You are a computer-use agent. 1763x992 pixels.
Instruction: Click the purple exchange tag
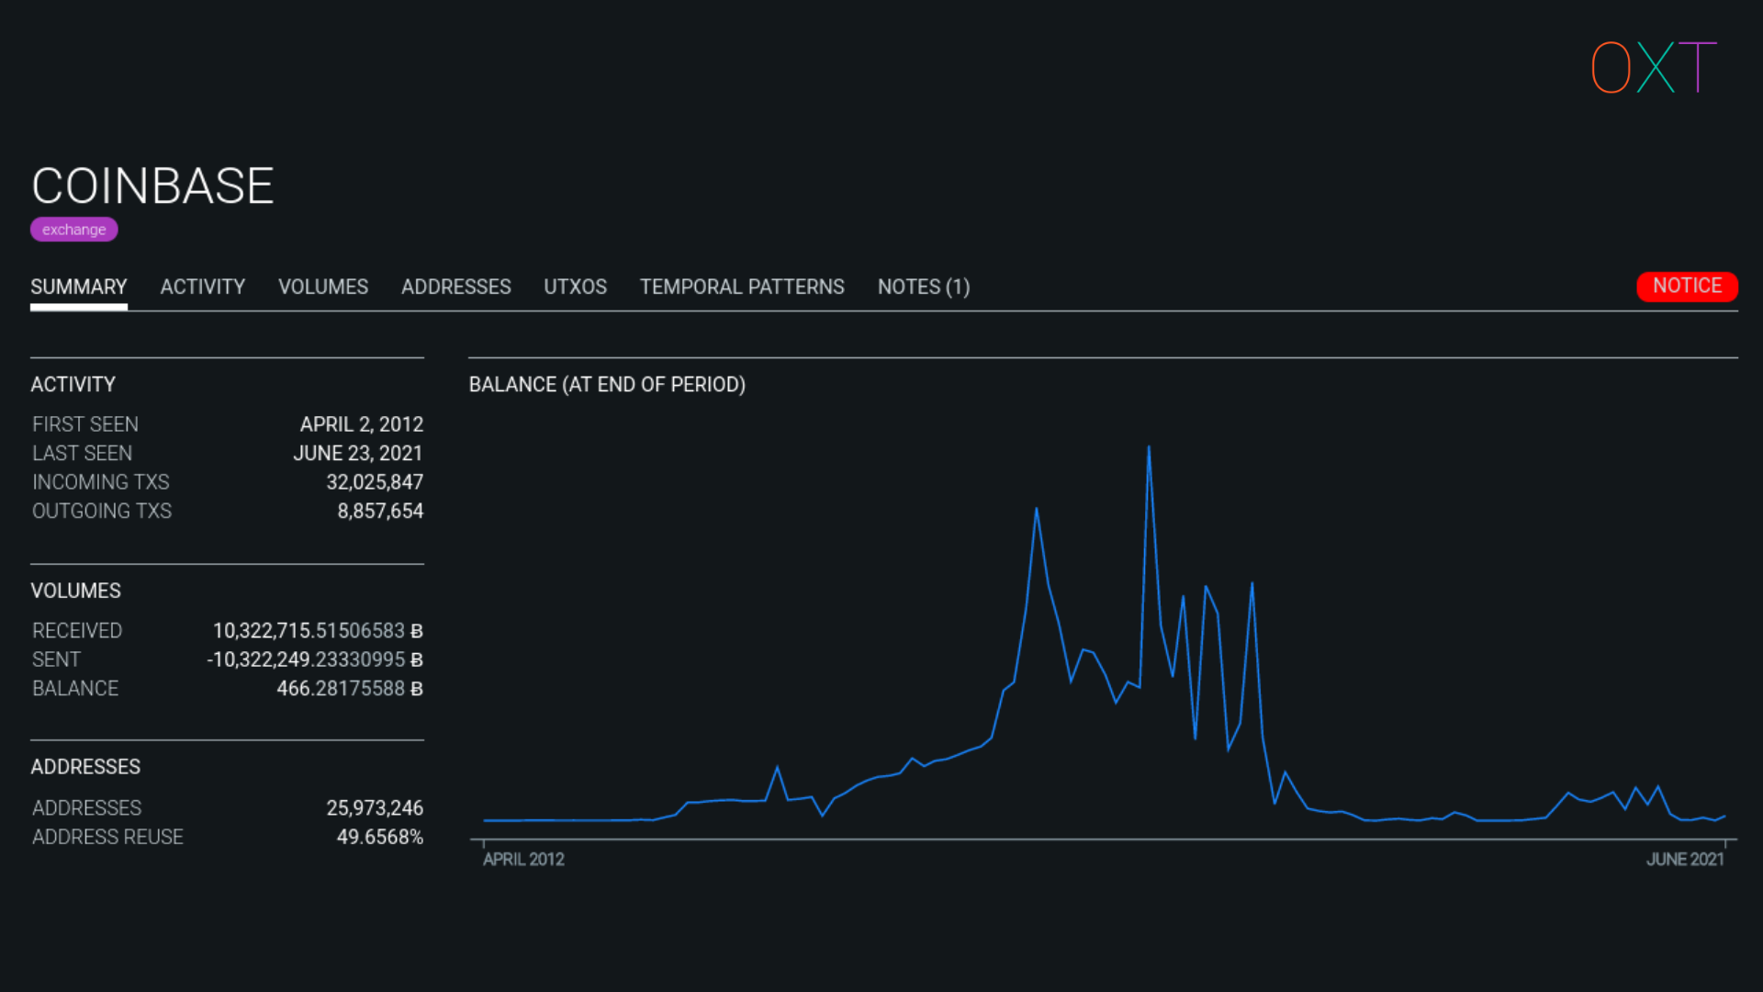[x=73, y=230]
